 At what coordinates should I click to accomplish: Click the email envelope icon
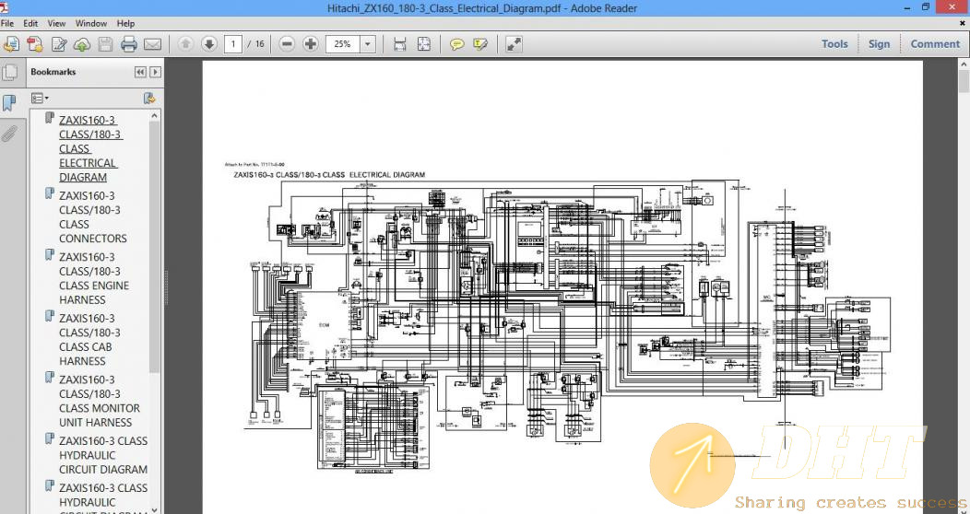coord(152,44)
